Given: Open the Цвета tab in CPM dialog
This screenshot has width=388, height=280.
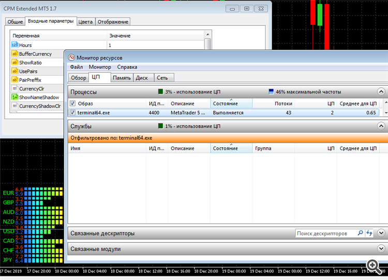Looking at the screenshot, I should [85, 22].
